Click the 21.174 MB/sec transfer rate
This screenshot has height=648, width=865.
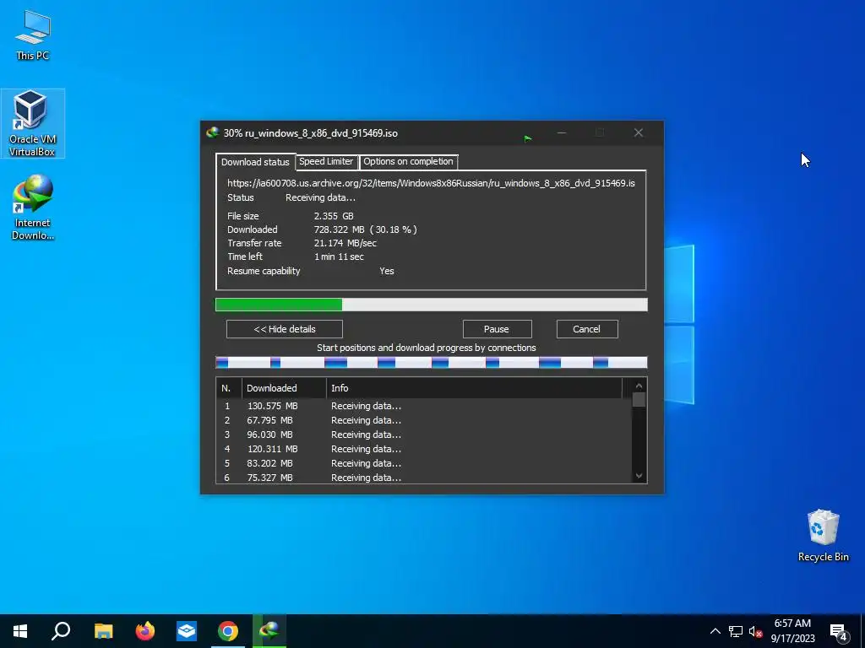[345, 243]
